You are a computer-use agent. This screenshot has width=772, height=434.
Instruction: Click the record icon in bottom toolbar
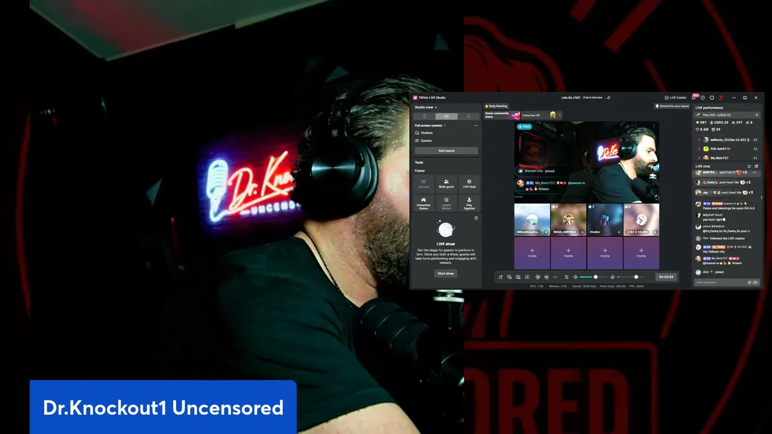point(538,277)
